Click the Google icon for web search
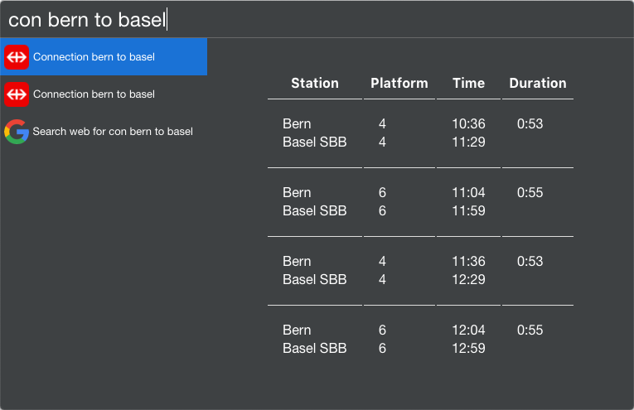 (x=17, y=132)
